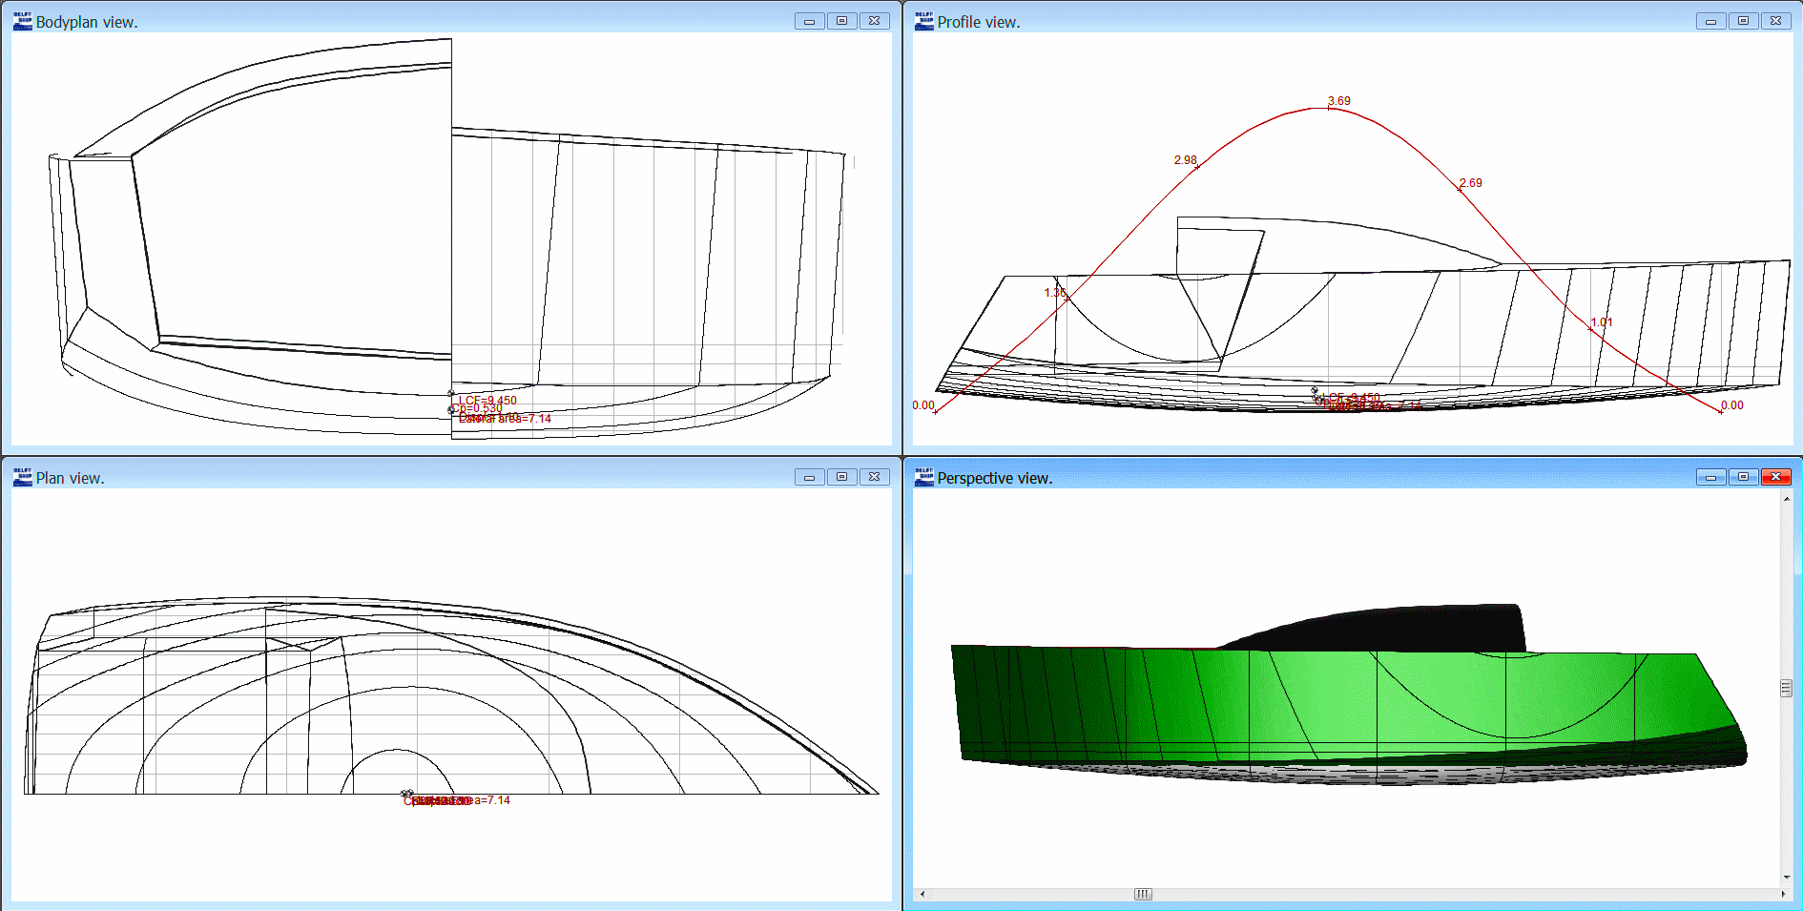Click the Perspective view window icon
This screenshot has width=1803, height=911.
click(923, 477)
